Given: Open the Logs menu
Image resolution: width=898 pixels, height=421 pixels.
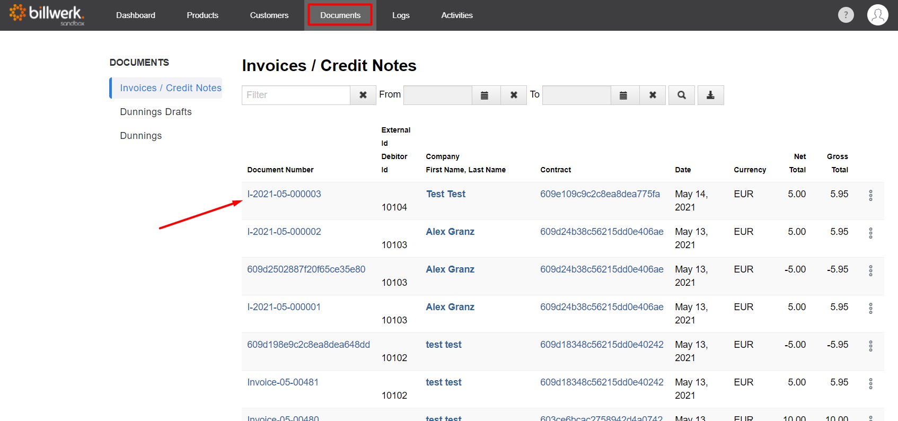Looking at the screenshot, I should pos(401,15).
